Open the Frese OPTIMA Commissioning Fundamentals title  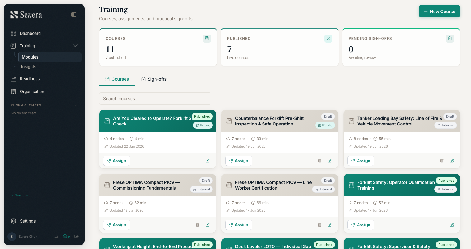(146, 185)
